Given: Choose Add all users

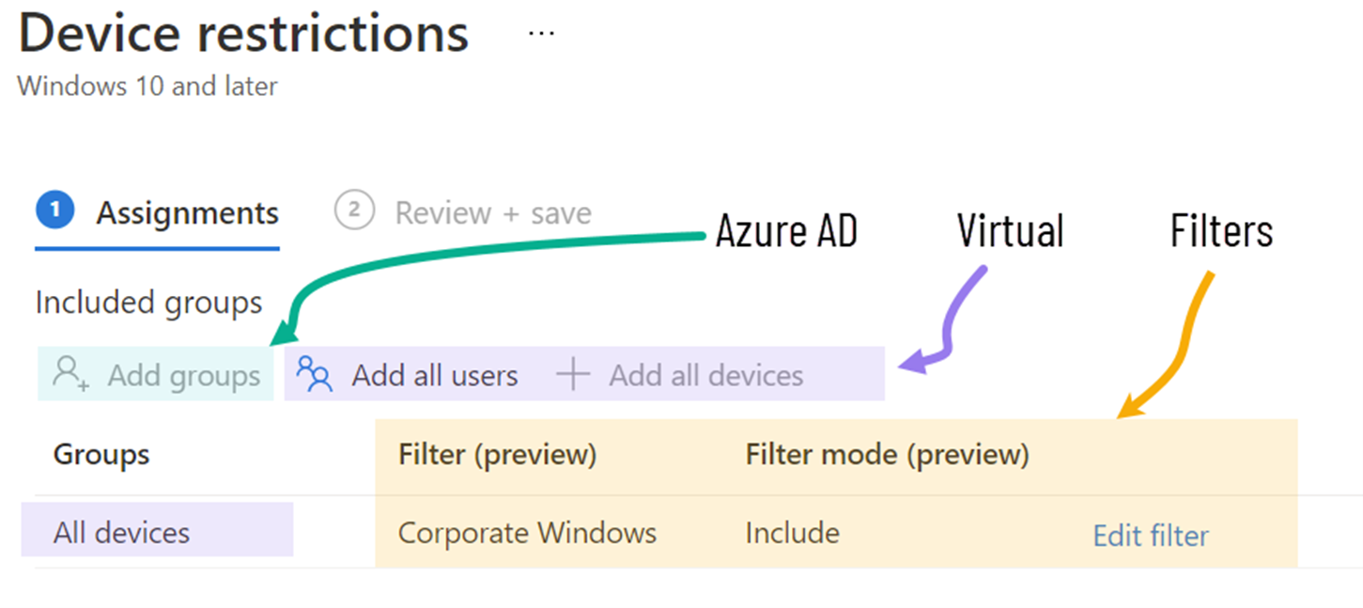Looking at the screenshot, I should point(435,375).
